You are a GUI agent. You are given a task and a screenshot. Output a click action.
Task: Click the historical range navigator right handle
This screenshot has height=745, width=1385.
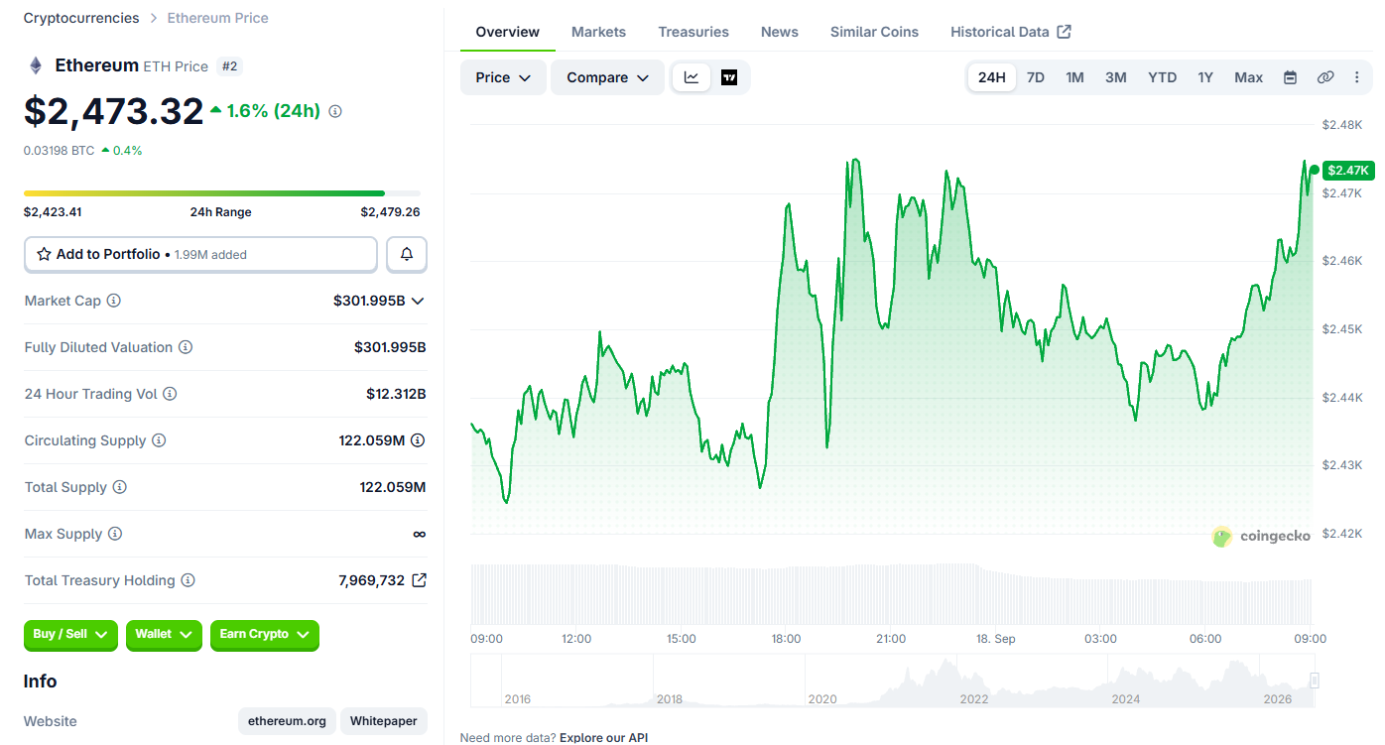pos(1315,681)
